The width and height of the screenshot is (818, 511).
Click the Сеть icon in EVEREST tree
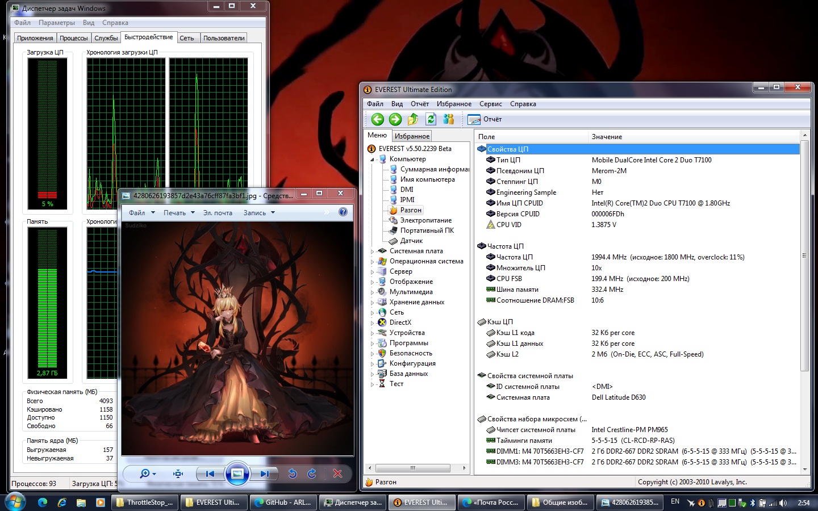382,312
